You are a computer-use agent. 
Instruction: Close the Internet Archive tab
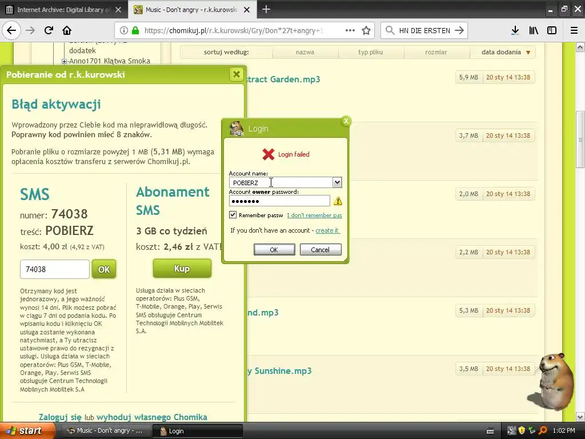(118, 10)
